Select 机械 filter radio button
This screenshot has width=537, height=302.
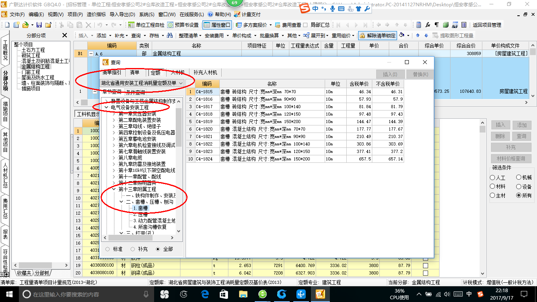tap(519, 178)
